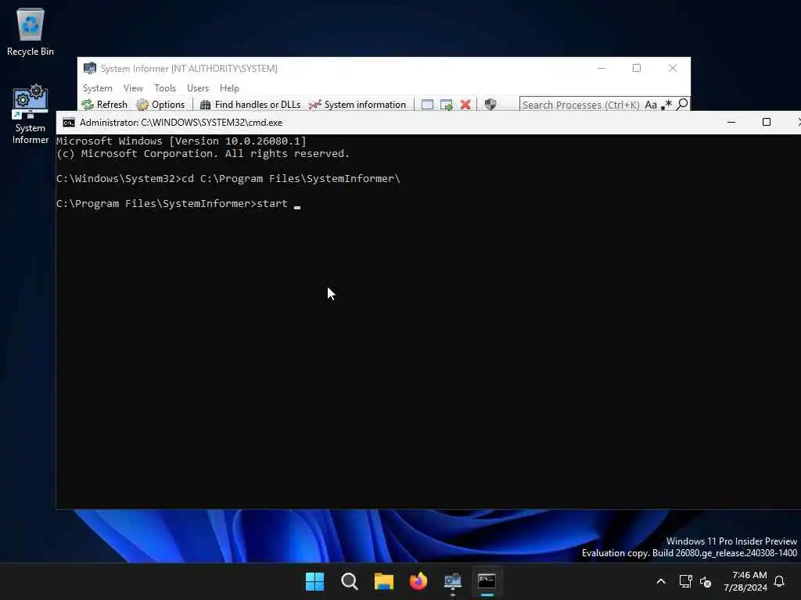Click the find window and thread icon
Screen dimensions: 801x600
(x=447, y=105)
